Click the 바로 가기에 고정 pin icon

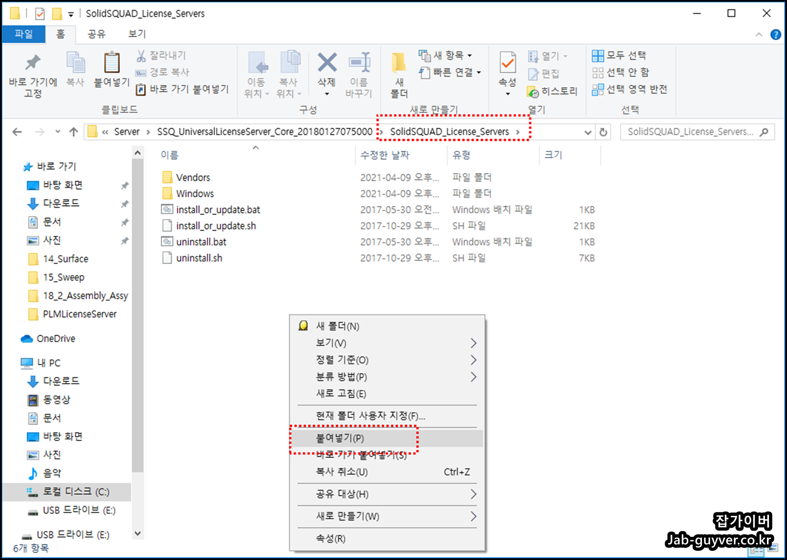tap(33, 63)
